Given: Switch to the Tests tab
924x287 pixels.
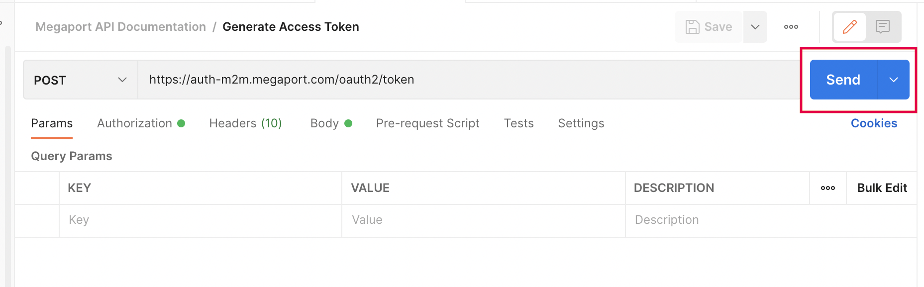Looking at the screenshot, I should [x=518, y=123].
